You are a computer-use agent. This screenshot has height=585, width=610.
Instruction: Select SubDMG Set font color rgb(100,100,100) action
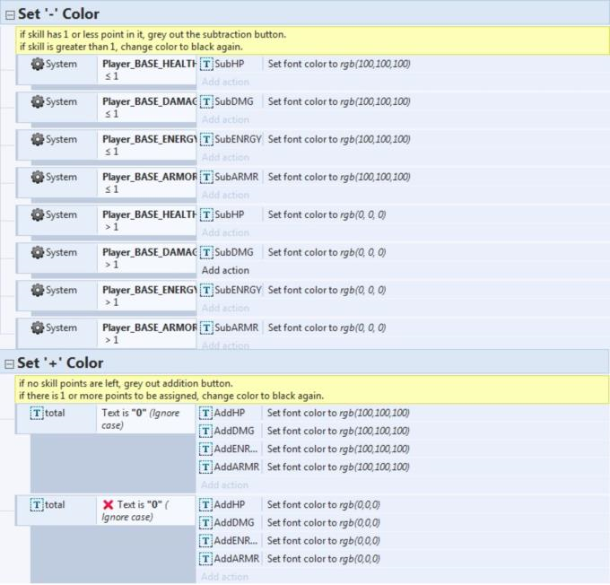pos(339,102)
